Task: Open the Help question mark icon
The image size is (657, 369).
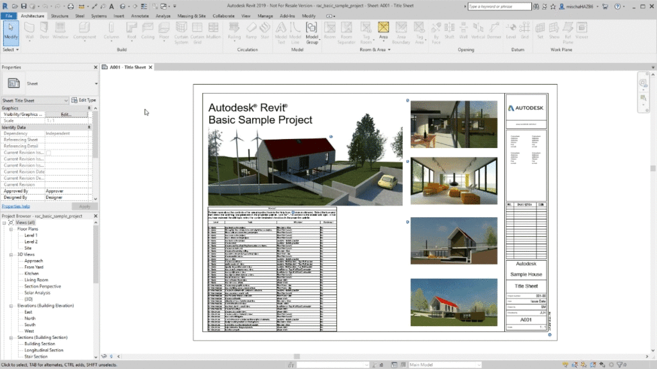Action: pyautogui.click(x=617, y=6)
